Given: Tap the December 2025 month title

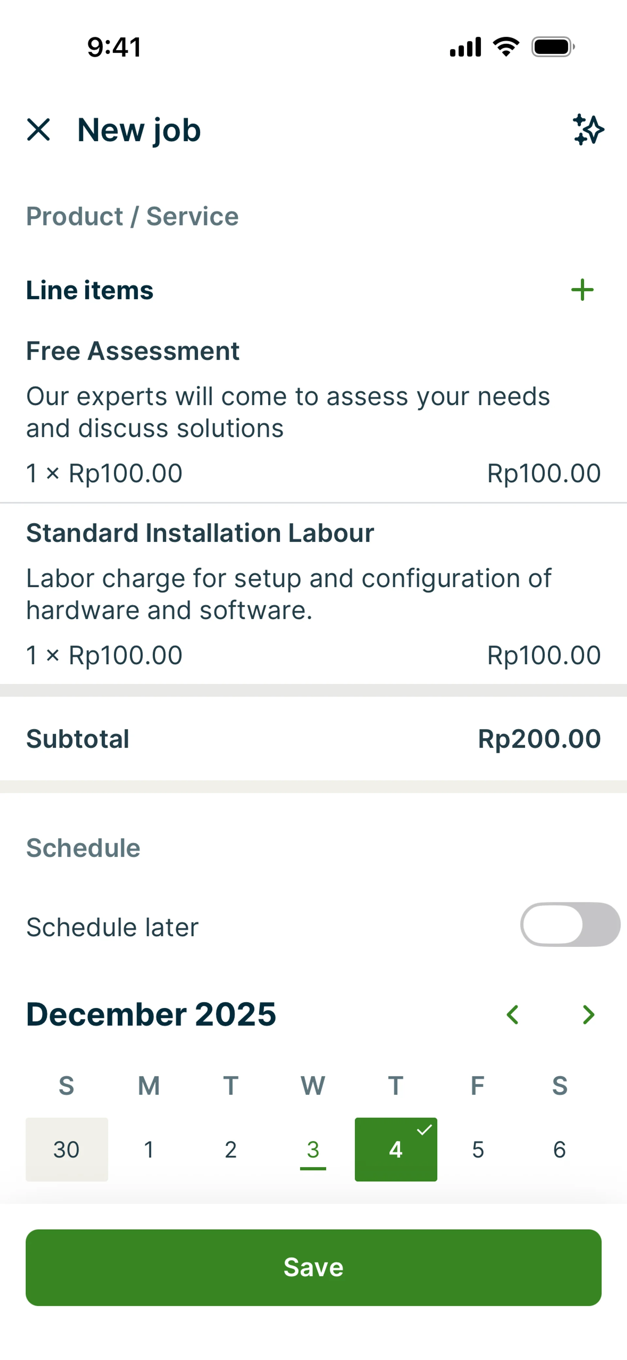Looking at the screenshot, I should [x=151, y=1014].
